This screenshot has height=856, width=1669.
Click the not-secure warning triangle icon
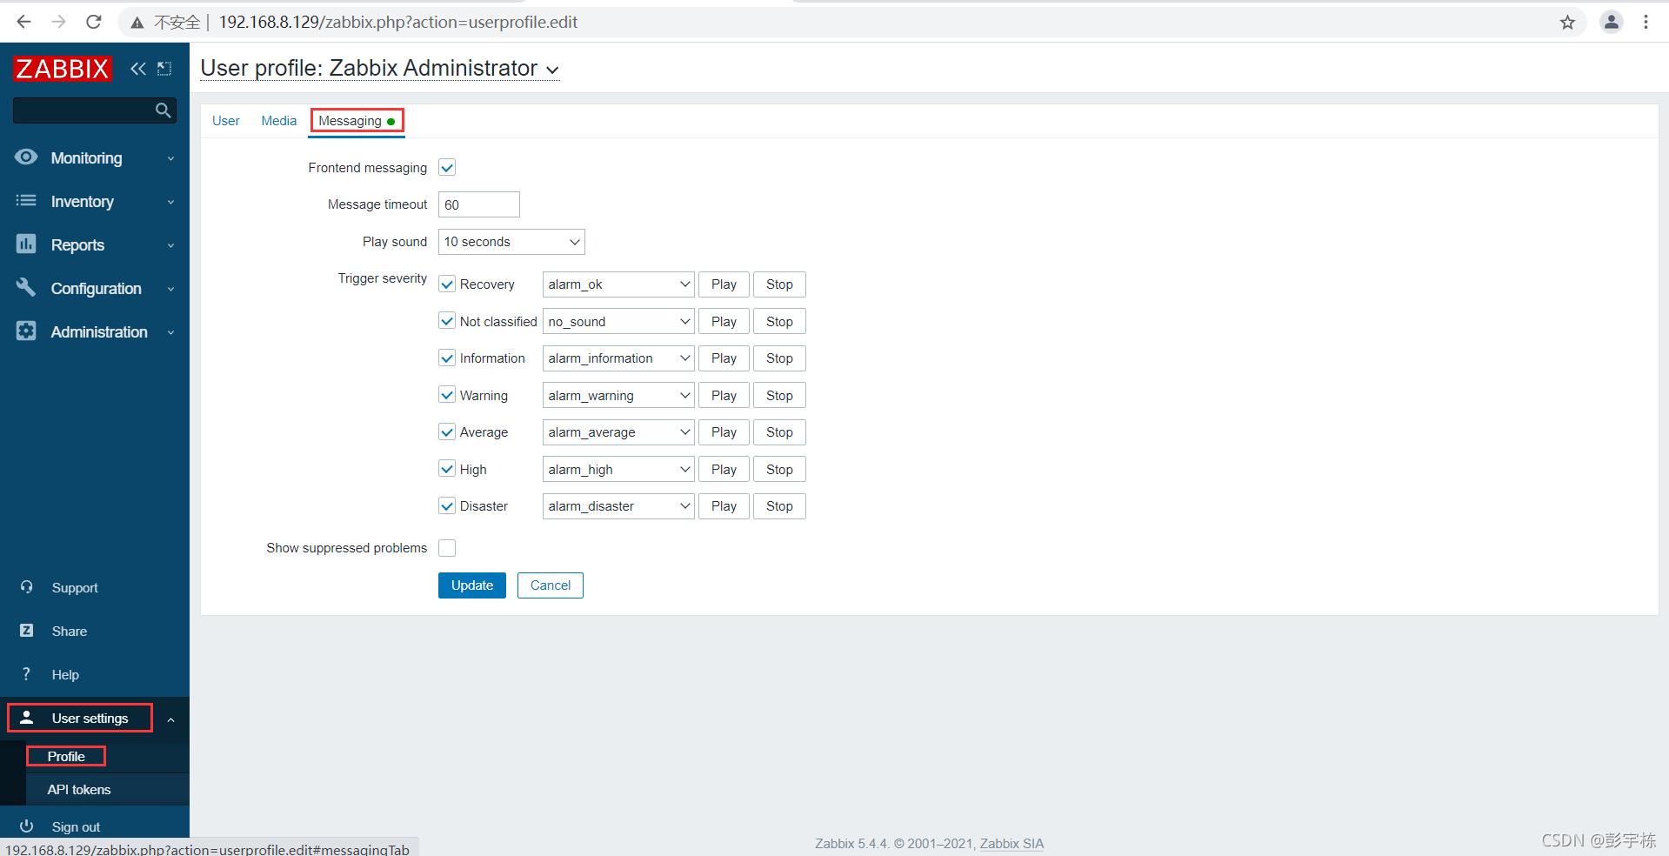tap(137, 23)
